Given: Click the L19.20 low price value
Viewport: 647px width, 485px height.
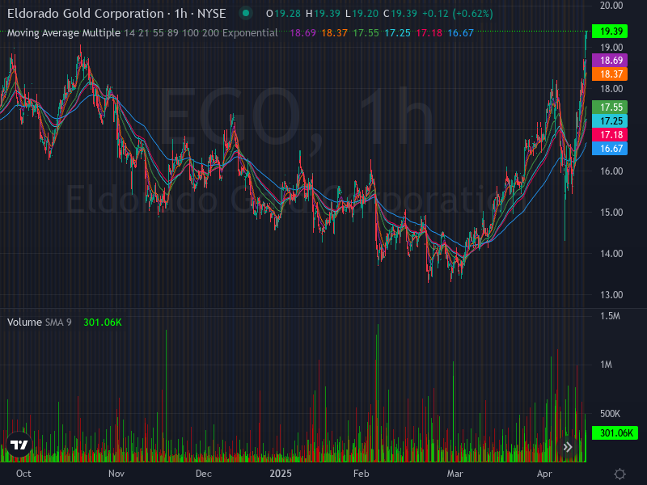Looking at the screenshot, I should click(x=362, y=14).
